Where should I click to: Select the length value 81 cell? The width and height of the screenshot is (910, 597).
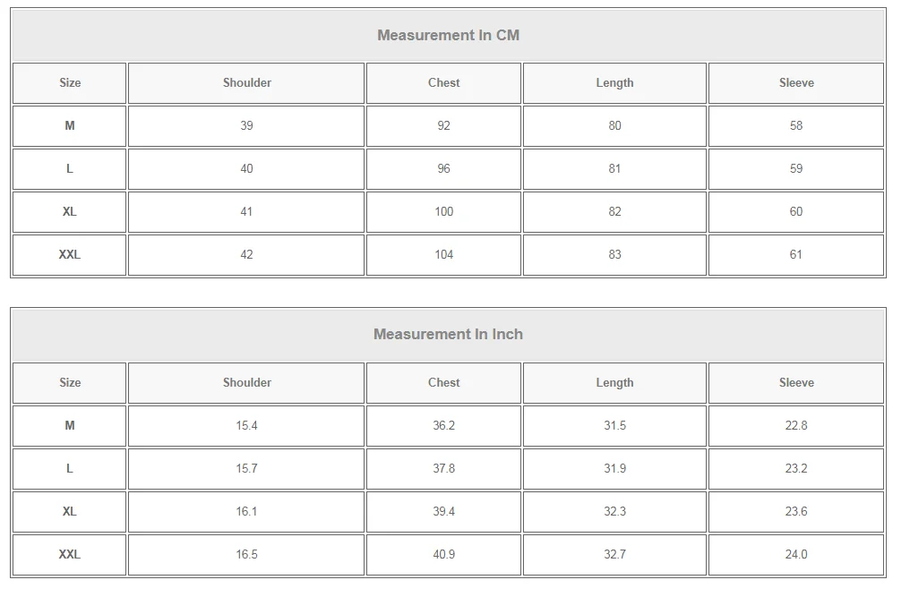pos(614,169)
